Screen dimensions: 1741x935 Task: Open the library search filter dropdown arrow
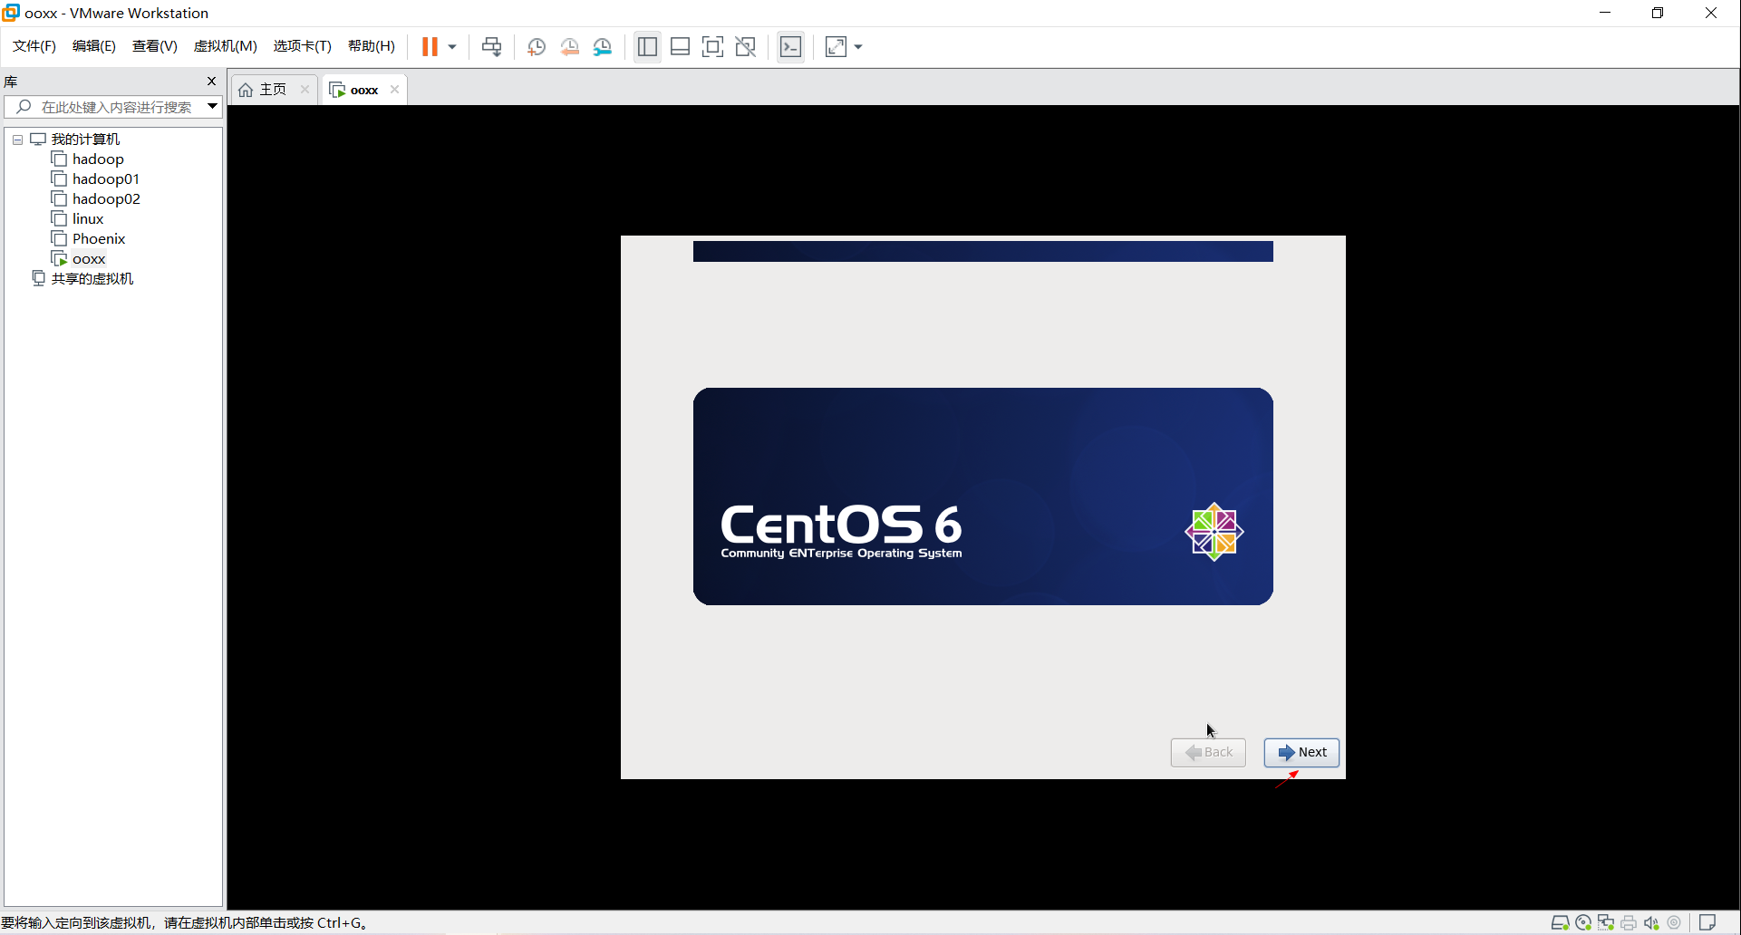coord(212,107)
